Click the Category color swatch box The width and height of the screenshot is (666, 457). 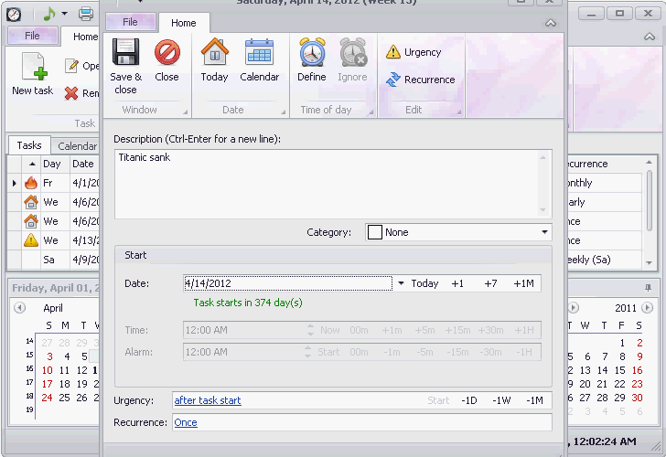pyautogui.click(x=375, y=232)
